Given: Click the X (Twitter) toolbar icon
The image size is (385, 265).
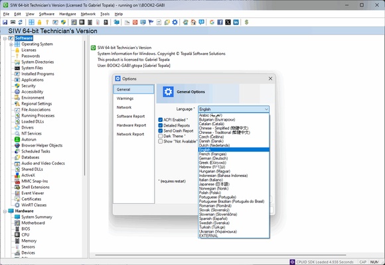Looking at the screenshot, I should (x=228, y=23).
